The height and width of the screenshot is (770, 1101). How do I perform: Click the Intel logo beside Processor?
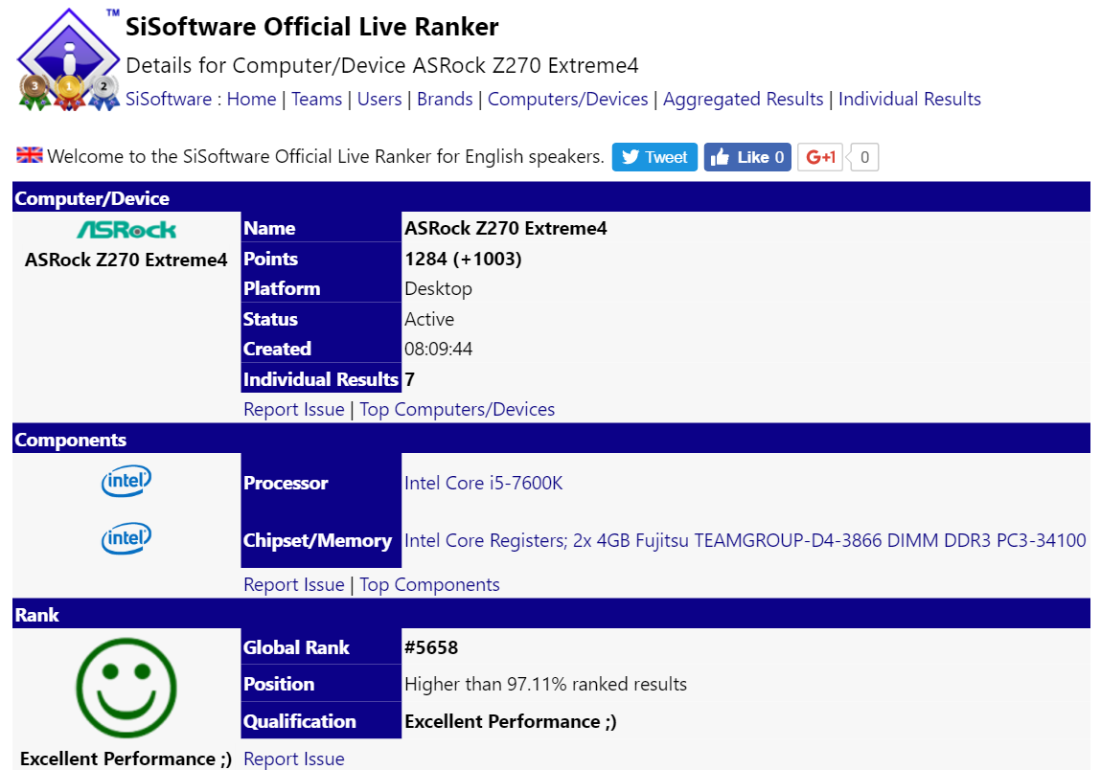[126, 481]
